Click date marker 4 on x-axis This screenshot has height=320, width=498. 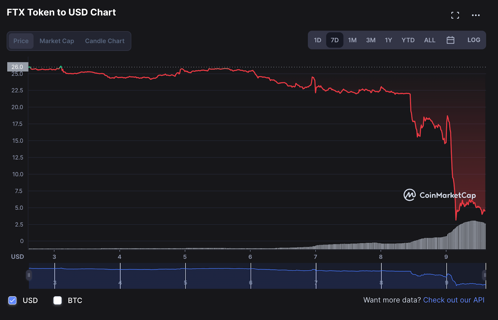pos(120,257)
